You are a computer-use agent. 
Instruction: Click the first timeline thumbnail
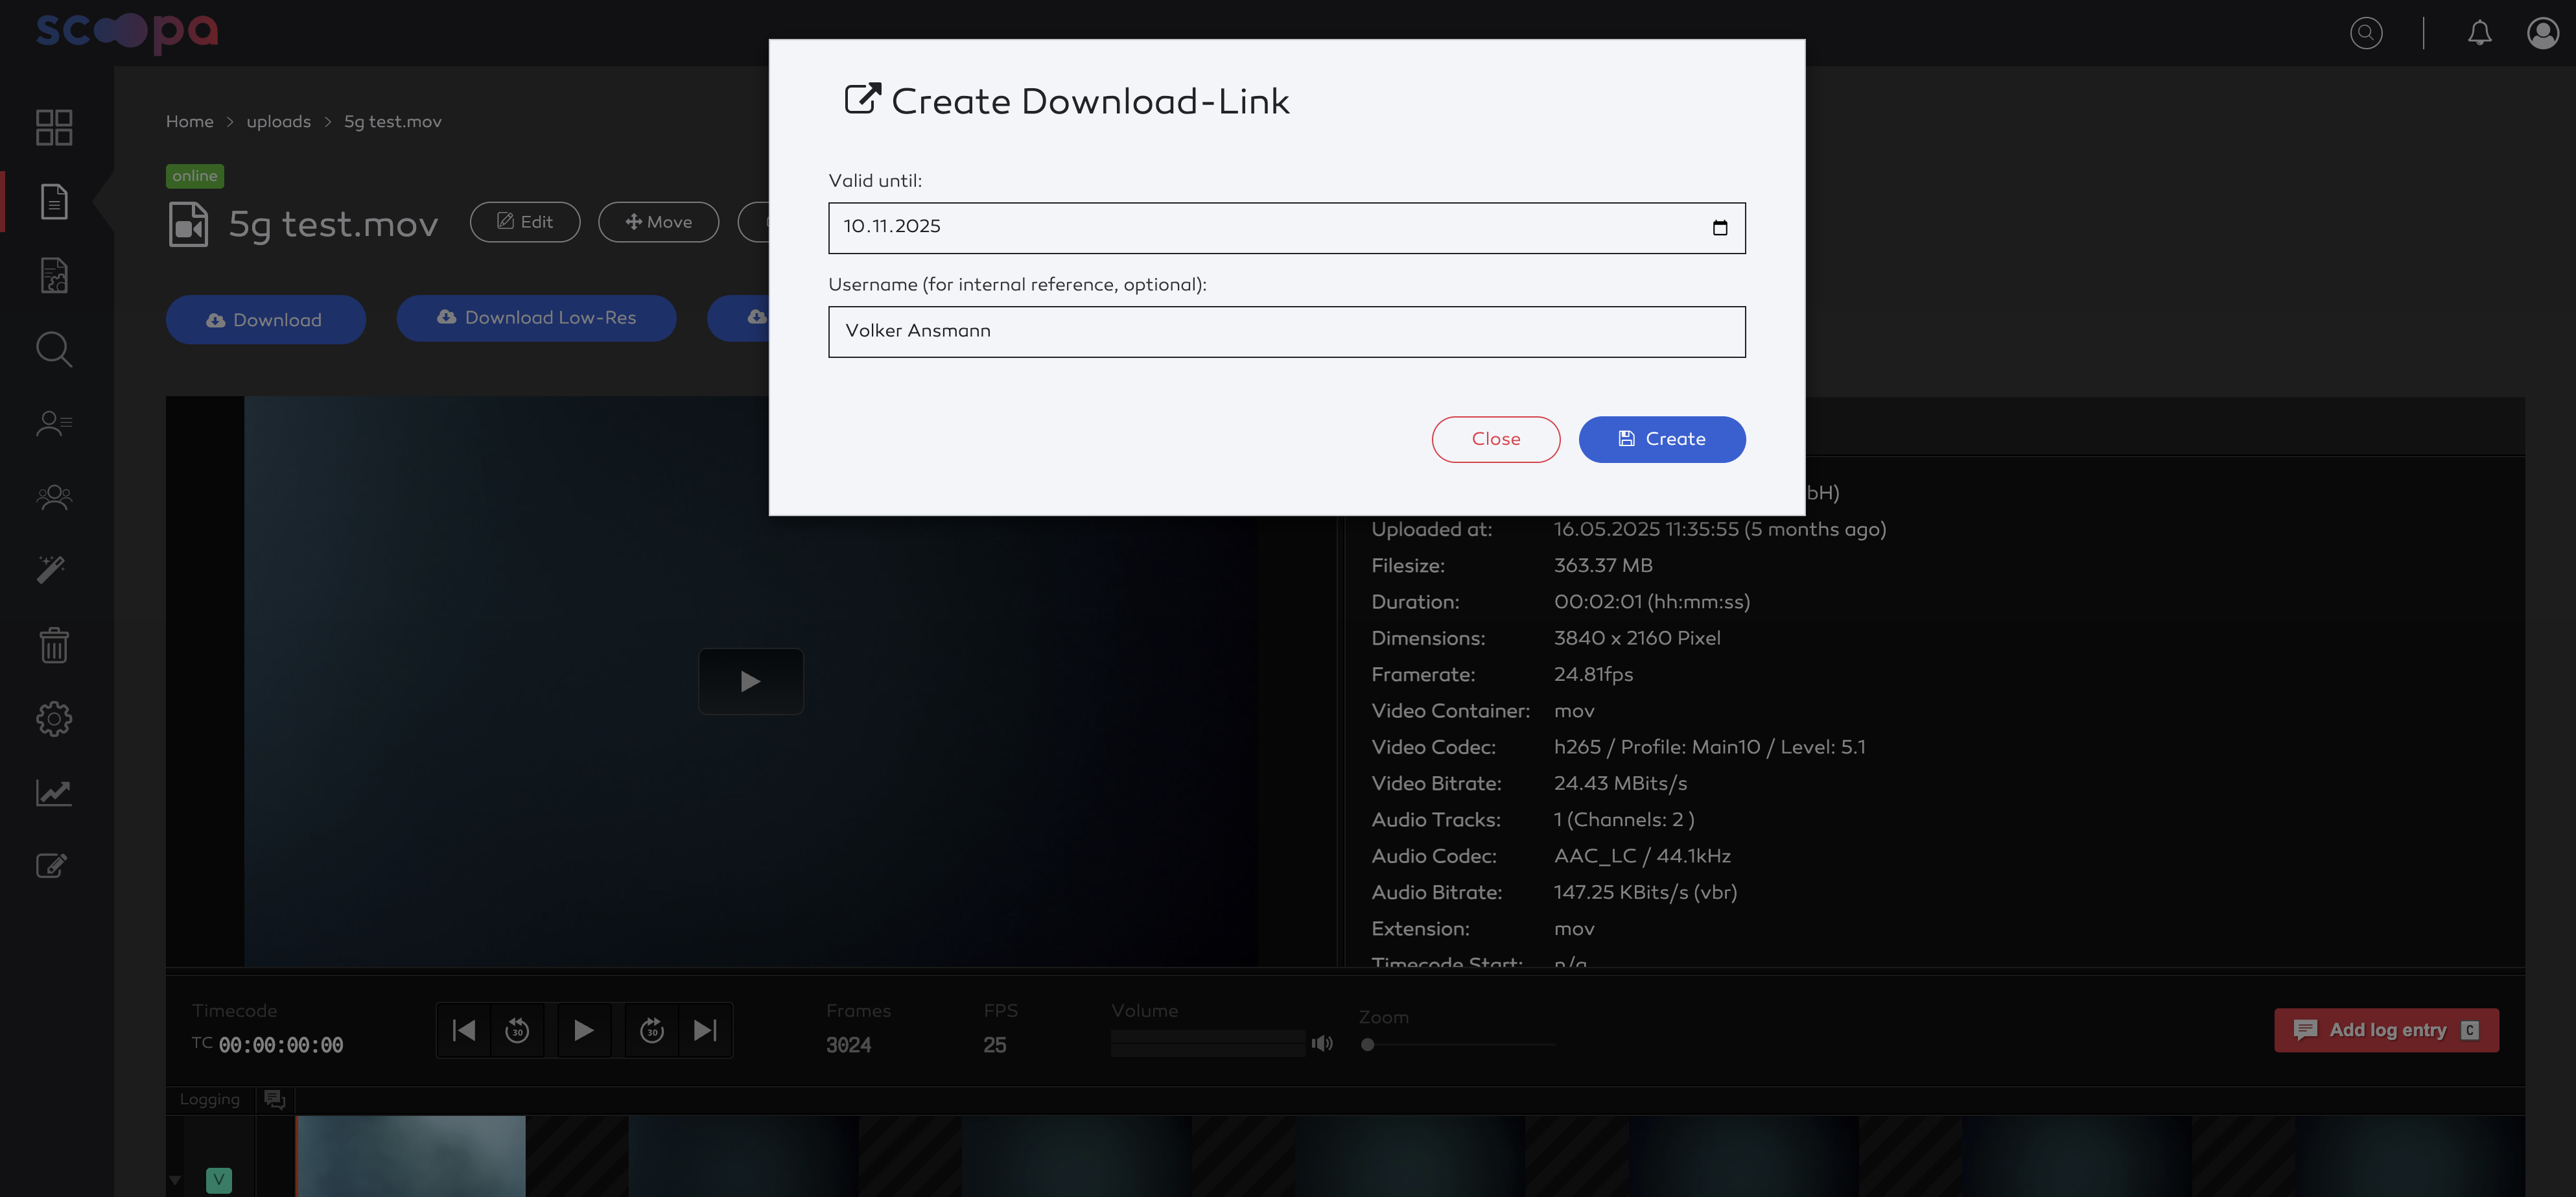pos(411,1156)
